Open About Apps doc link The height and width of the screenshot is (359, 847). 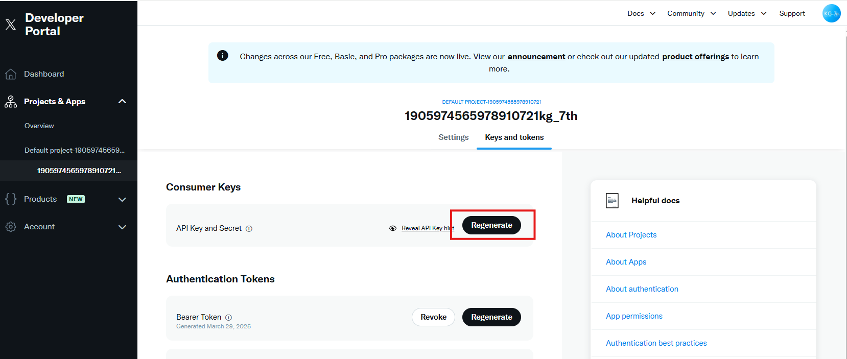626,262
